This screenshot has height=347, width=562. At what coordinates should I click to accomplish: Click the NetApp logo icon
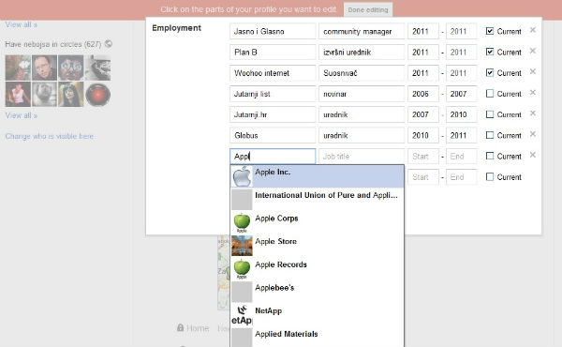pos(242,315)
